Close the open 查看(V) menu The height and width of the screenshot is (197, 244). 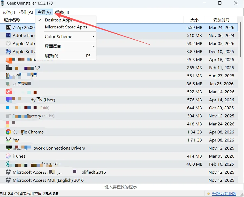[x=44, y=12]
